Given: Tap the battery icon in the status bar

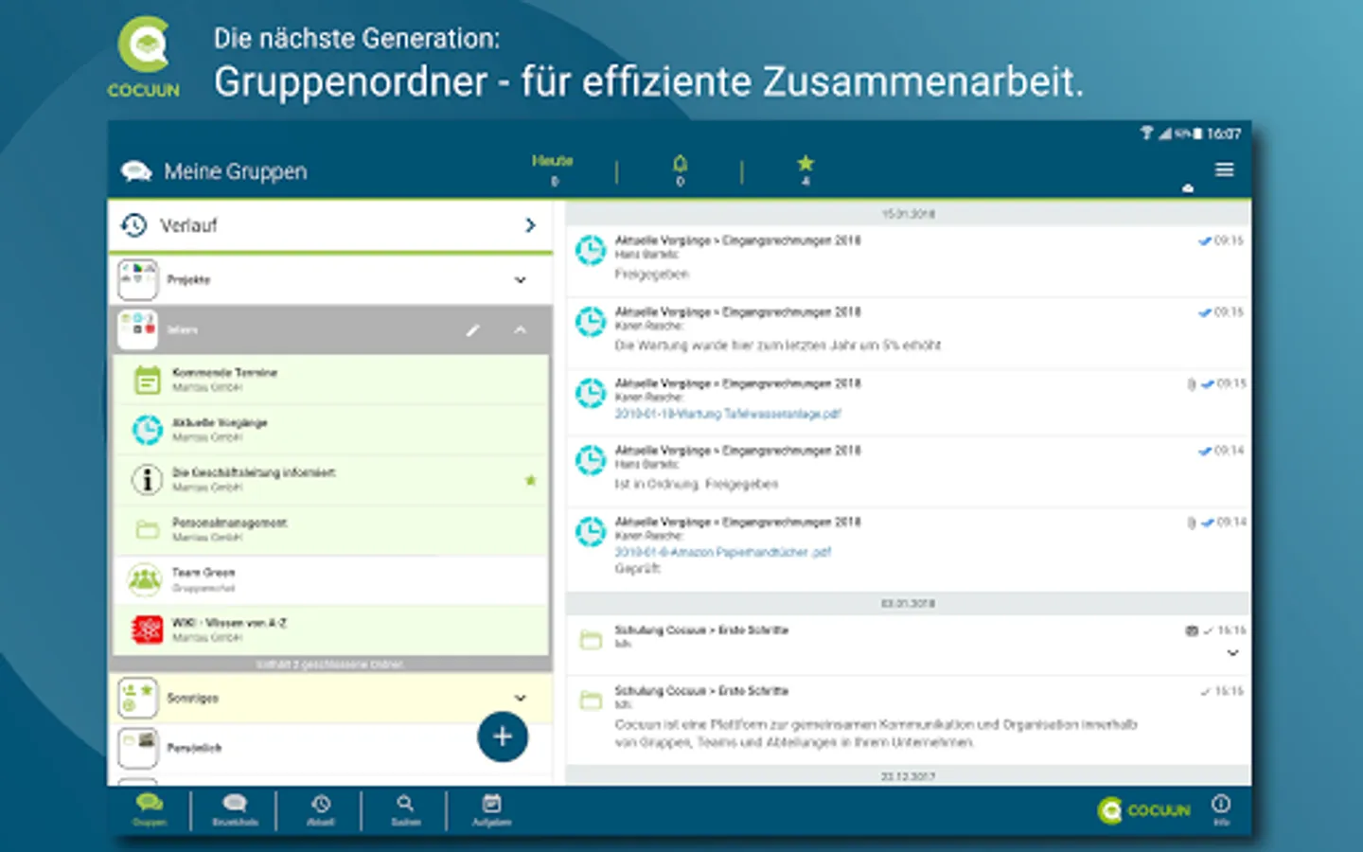Looking at the screenshot, I should tap(1197, 133).
